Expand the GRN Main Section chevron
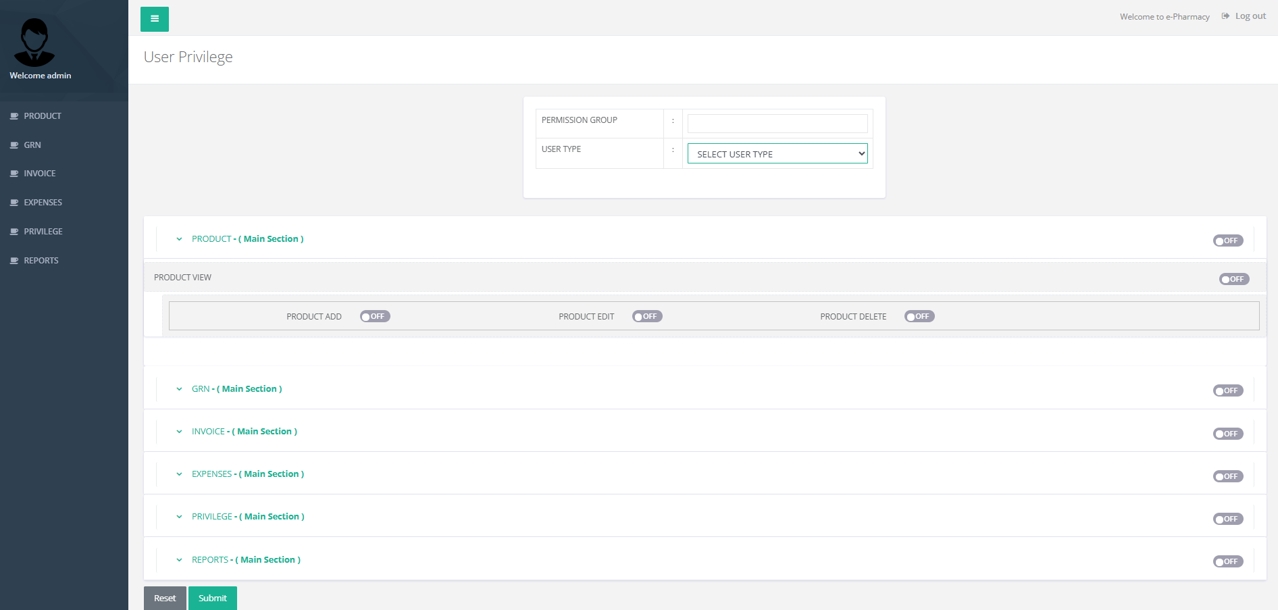 [178, 389]
